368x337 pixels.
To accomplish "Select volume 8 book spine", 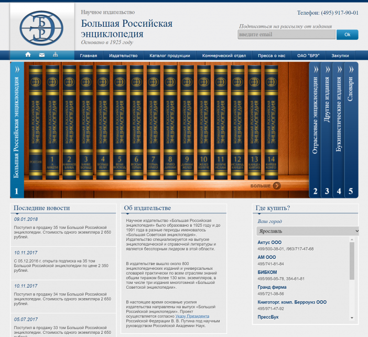I will click(x=170, y=122).
